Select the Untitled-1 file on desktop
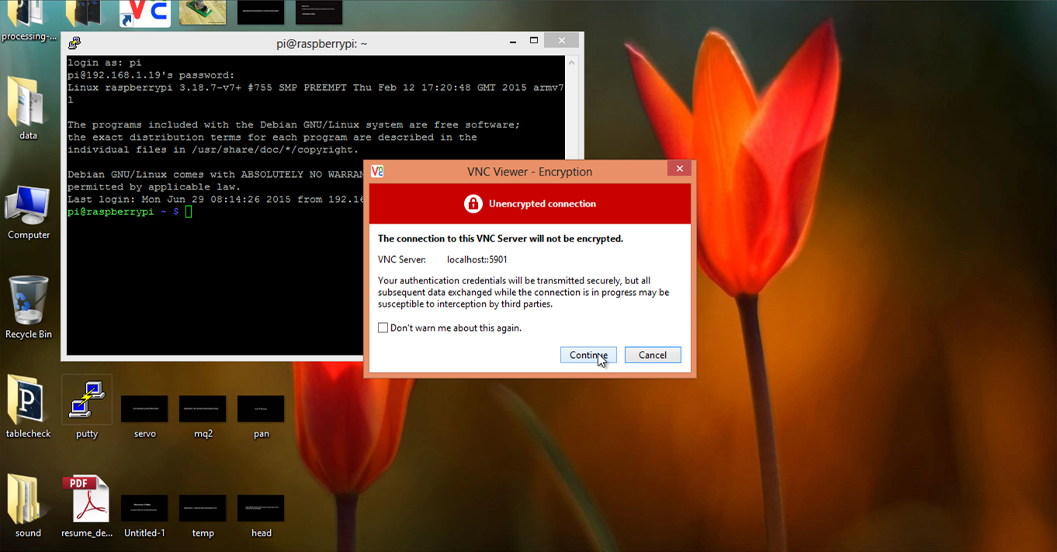1057x552 pixels. pyautogui.click(x=145, y=516)
